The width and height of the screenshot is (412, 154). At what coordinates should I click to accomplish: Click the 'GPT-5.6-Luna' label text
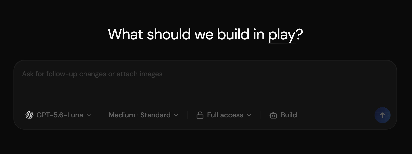pyautogui.click(x=60, y=115)
